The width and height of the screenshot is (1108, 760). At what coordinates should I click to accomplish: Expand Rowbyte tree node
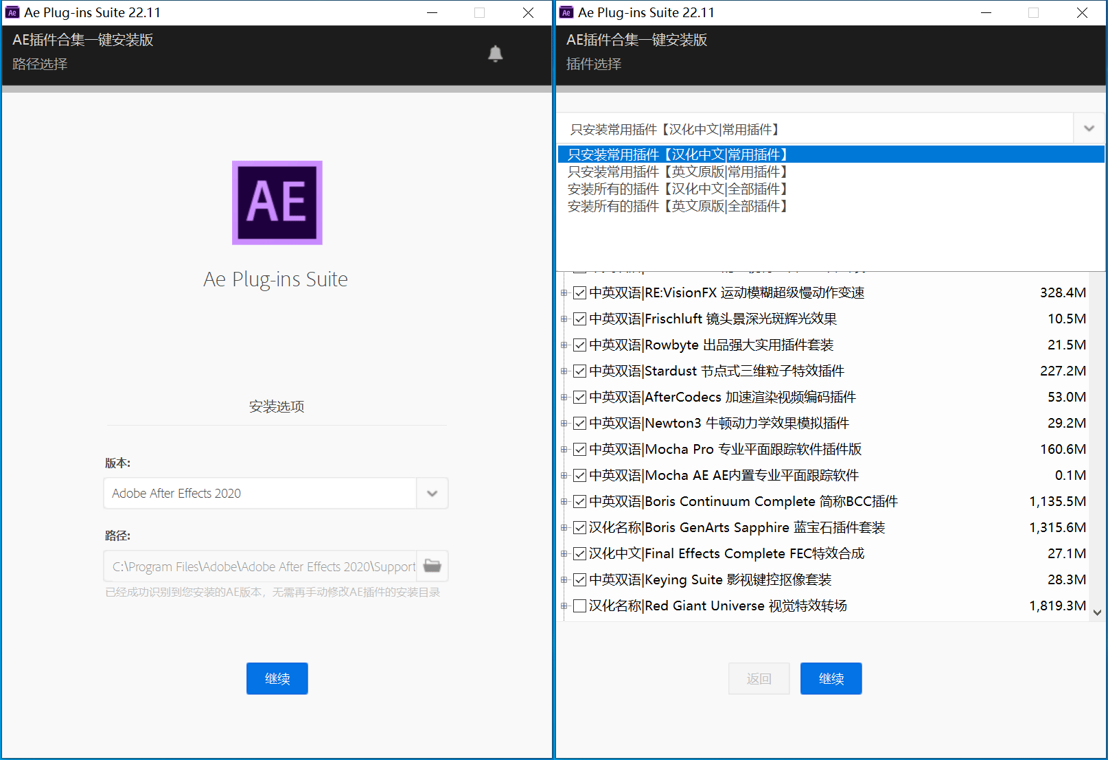[564, 345]
